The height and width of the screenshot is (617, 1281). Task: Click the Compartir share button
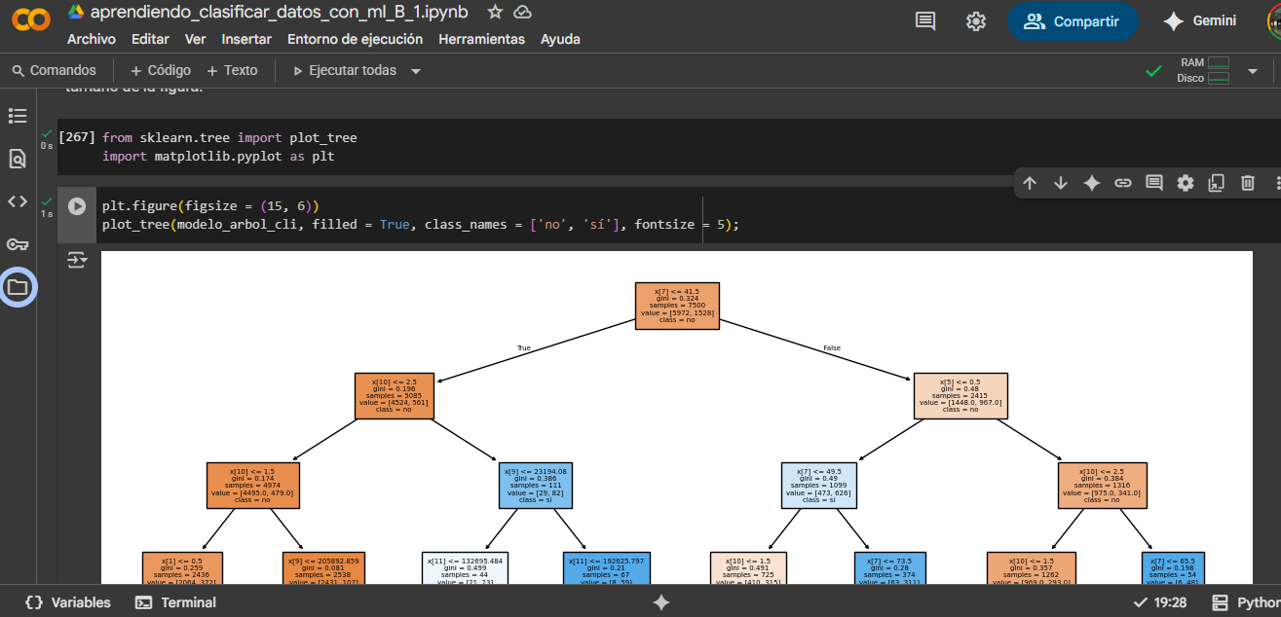1072,21
